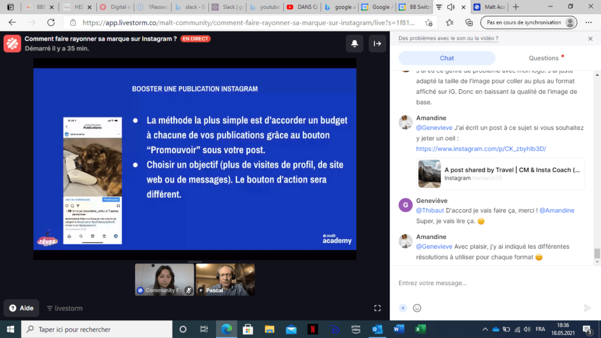Open the emoji picker in chat
The image size is (601, 338).
417,307
